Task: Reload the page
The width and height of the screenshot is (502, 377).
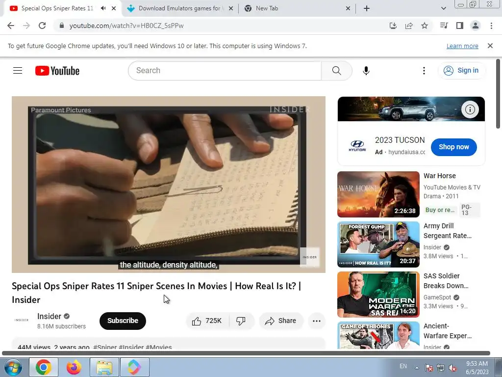Action: [x=42, y=26]
